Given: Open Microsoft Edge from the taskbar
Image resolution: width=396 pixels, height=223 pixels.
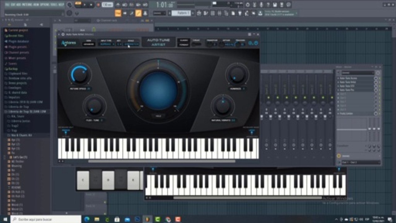Looking at the screenshot, I should [x=87, y=219].
